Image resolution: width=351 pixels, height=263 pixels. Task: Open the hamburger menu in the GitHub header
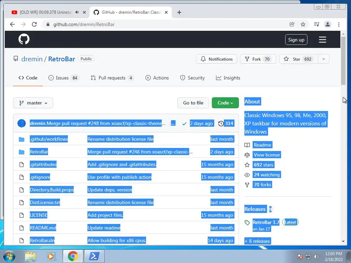coord(322,40)
